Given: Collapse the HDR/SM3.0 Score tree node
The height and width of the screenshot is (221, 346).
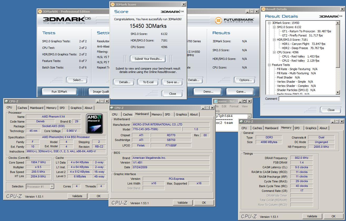Looking at the screenshot, I should (274, 40).
